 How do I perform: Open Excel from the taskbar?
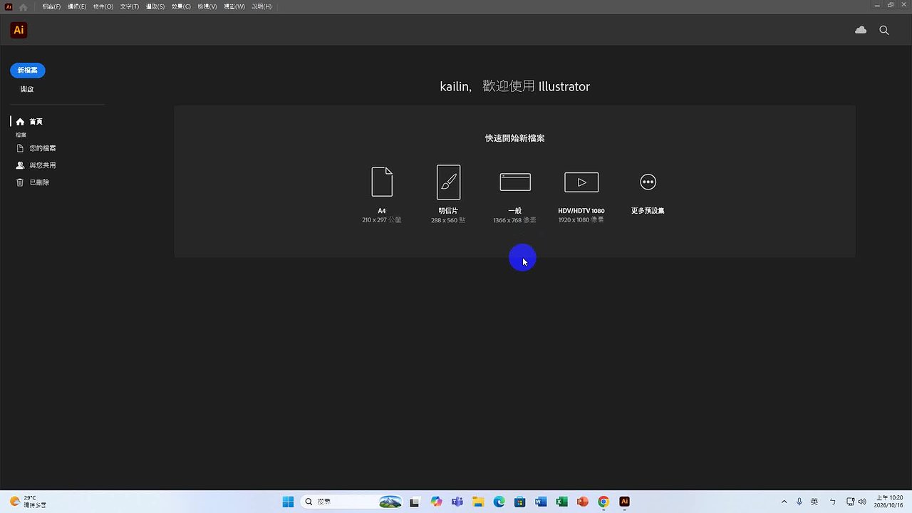(x=561, y=502)
